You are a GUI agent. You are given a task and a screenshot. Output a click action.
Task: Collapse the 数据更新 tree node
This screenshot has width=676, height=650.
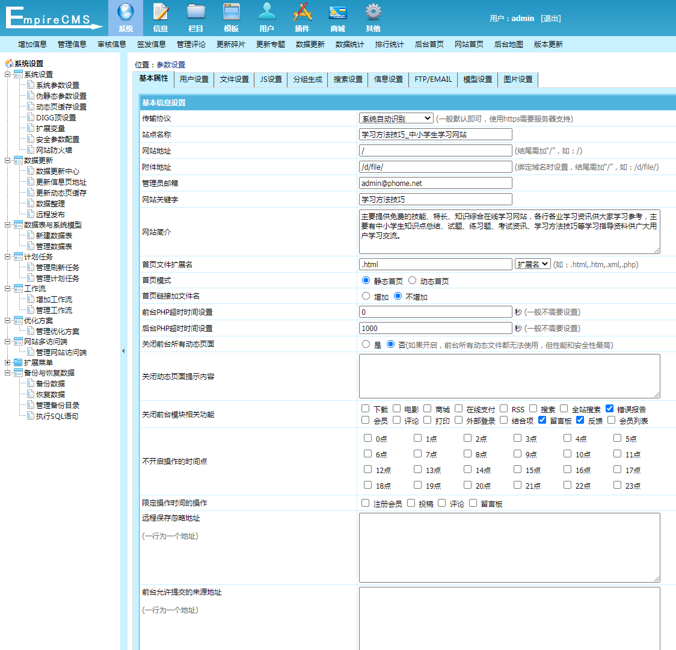point(7,160)
